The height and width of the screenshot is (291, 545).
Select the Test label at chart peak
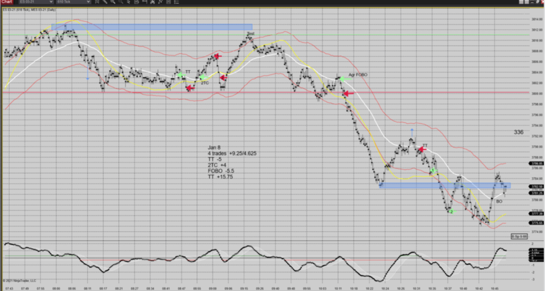[x=250, y=34]
